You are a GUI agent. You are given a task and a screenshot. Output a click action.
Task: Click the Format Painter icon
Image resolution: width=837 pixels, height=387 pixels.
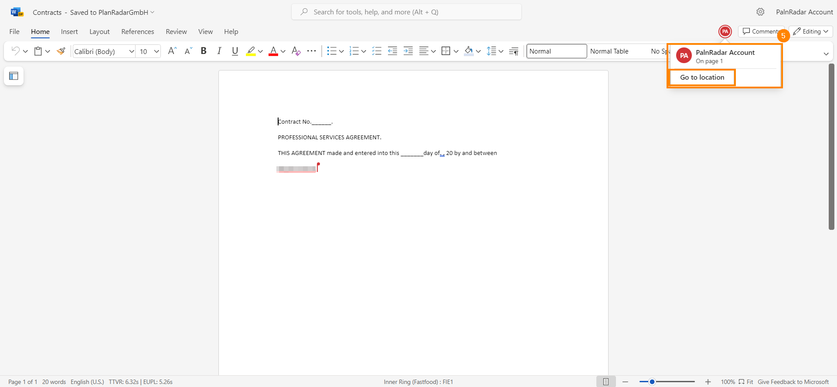click(x=61, y=51)
